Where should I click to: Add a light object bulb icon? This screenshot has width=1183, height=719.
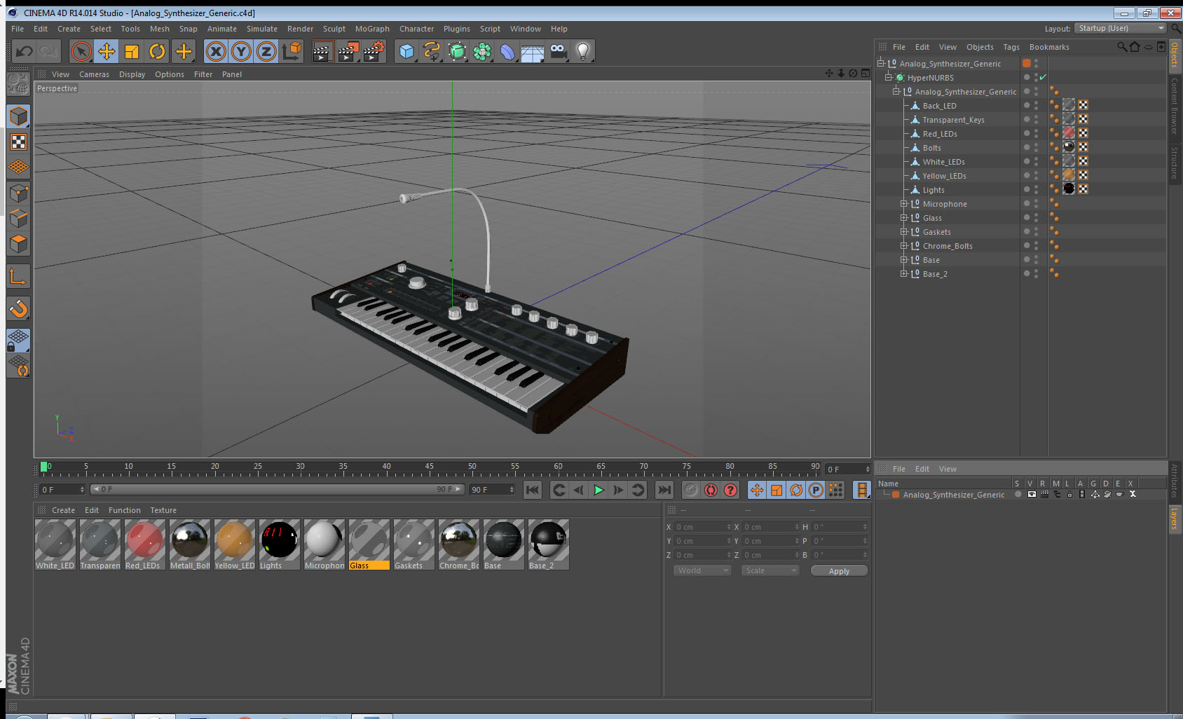coord(583,51)
